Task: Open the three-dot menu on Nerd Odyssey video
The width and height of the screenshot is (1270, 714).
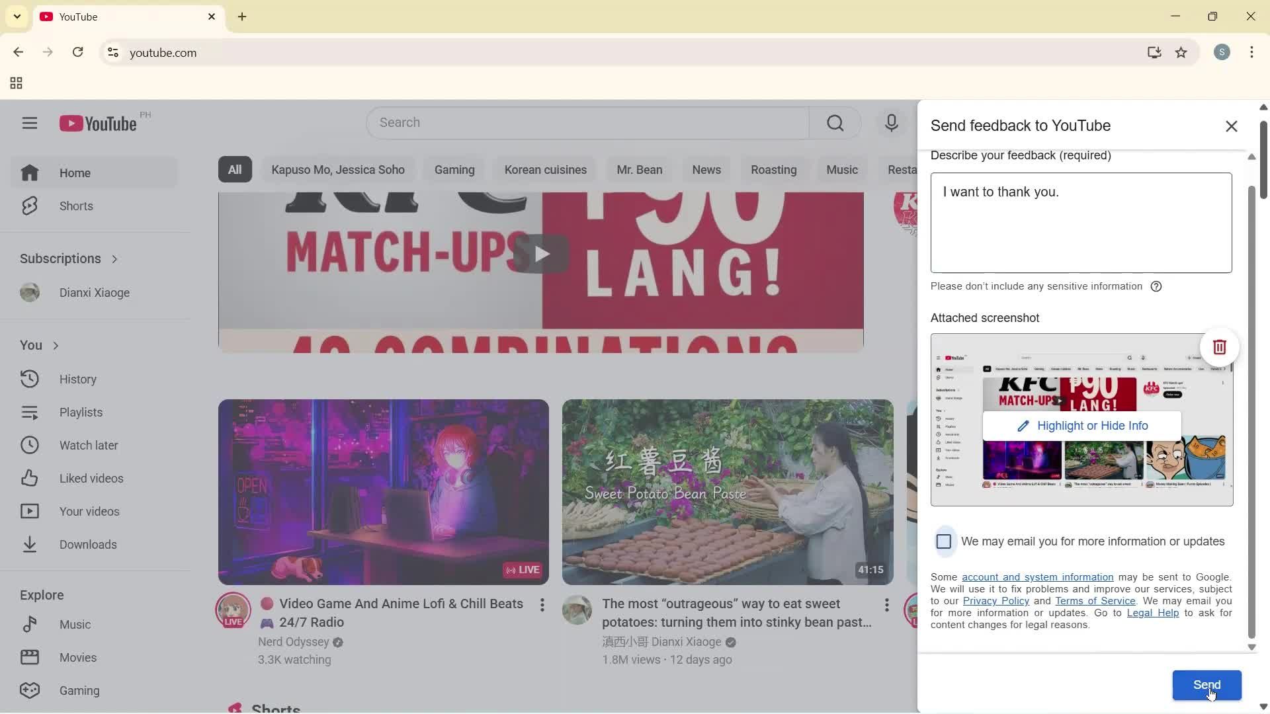Action: tap(542, 605)
